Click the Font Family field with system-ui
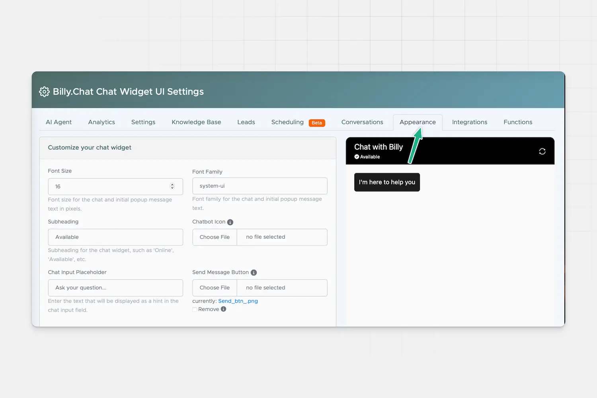The height and width of the screenshot is (398, 597). pos(260,186)
